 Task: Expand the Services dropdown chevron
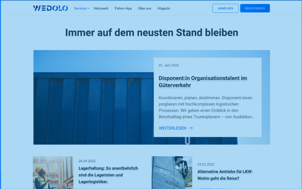coord(88,8)
